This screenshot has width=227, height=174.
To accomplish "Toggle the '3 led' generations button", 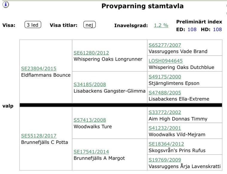I will 33,25.
